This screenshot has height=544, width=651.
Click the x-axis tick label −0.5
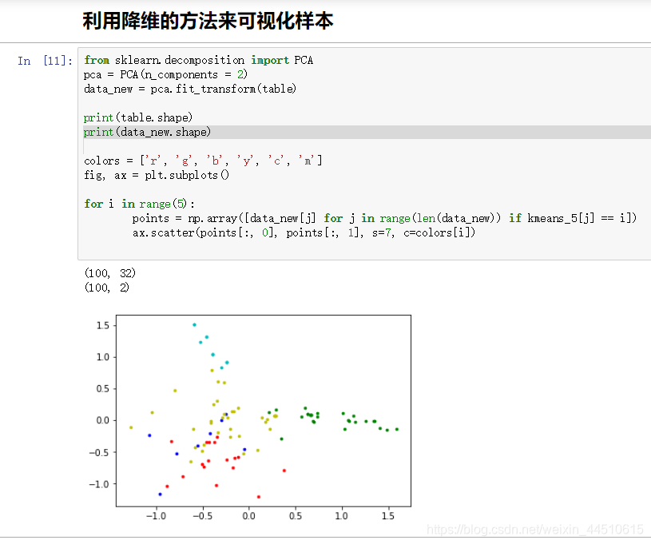tap(202, 516)
